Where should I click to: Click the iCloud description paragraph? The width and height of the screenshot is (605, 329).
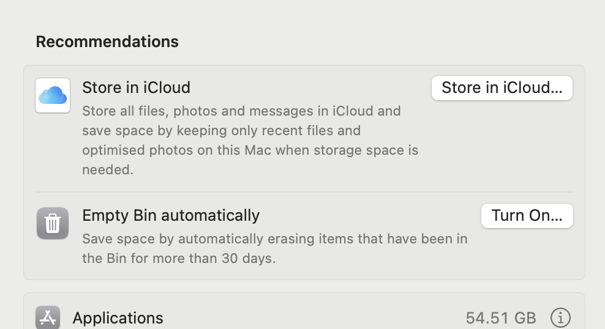[250, 140]
